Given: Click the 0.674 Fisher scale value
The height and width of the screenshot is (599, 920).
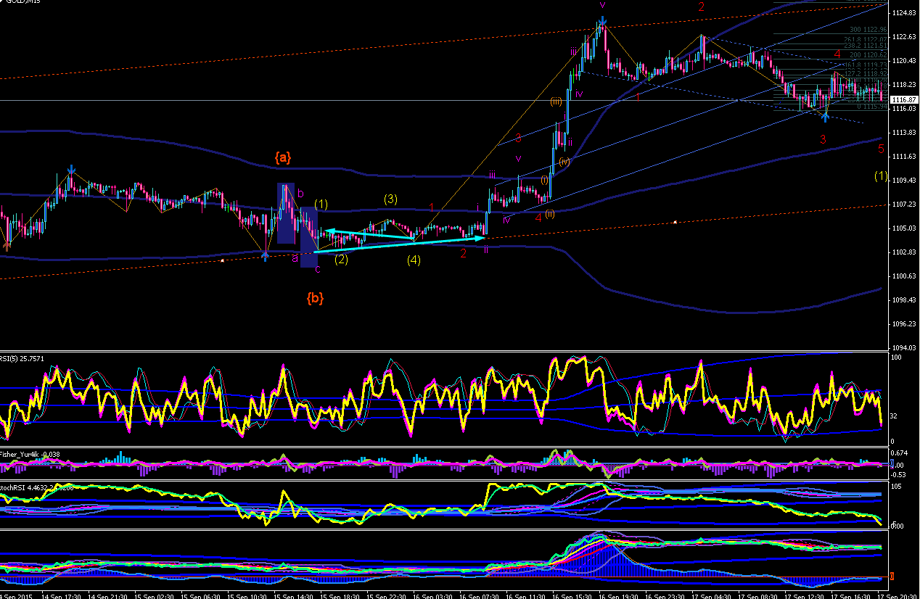Looking at the screenshot, I should tap(900, 453).
